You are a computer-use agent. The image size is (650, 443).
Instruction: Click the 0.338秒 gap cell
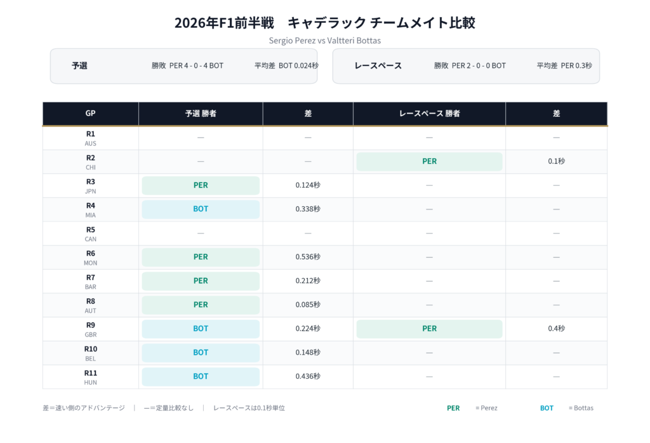click(308, 209)
